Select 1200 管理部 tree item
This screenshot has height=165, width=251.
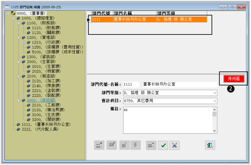[x=41, y=38]
